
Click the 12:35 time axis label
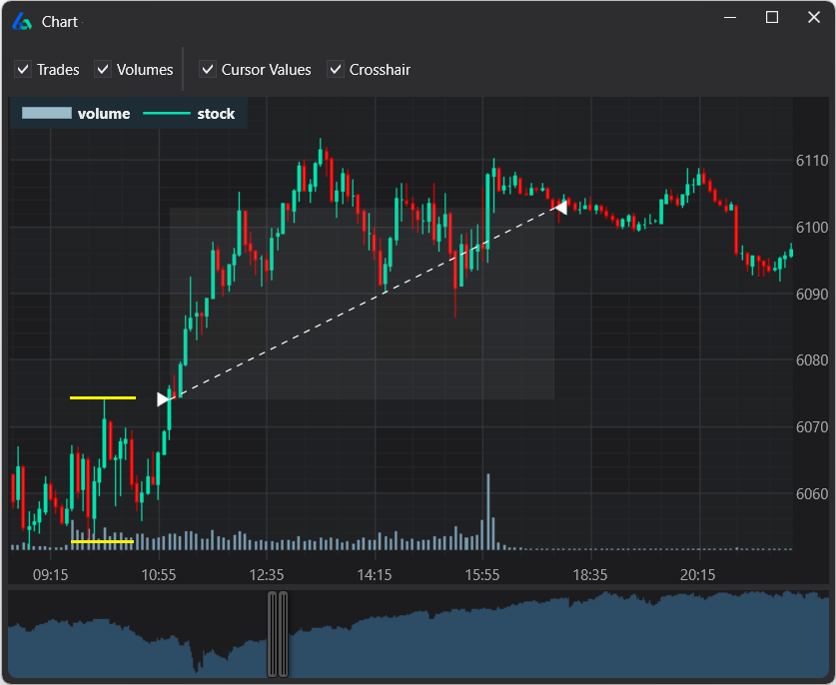[x=265, y=574]
